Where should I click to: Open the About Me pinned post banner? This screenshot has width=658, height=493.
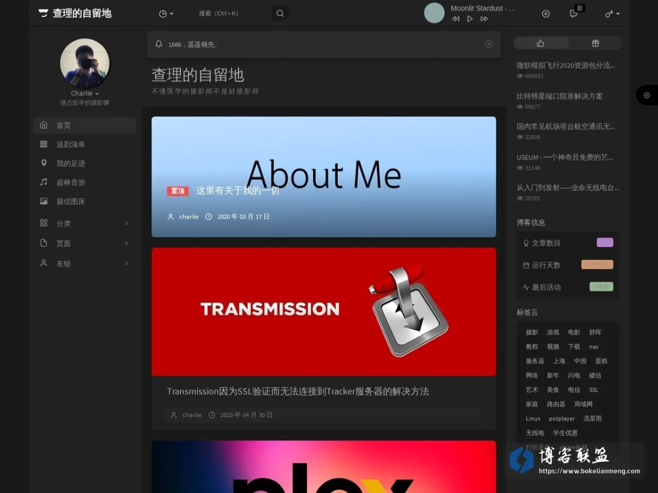click(324, 177)
